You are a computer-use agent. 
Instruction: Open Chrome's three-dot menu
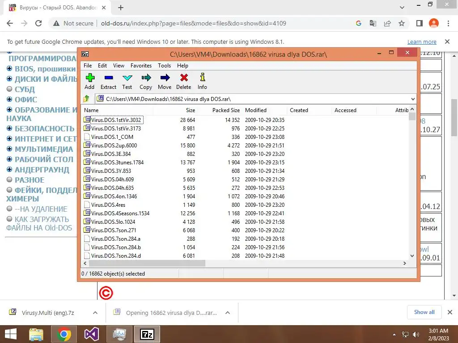[448, 23]
